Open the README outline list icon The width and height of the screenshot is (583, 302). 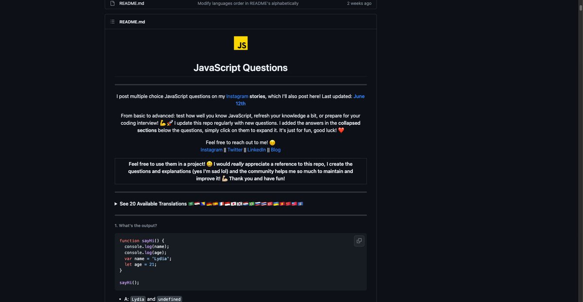point(112,22)
